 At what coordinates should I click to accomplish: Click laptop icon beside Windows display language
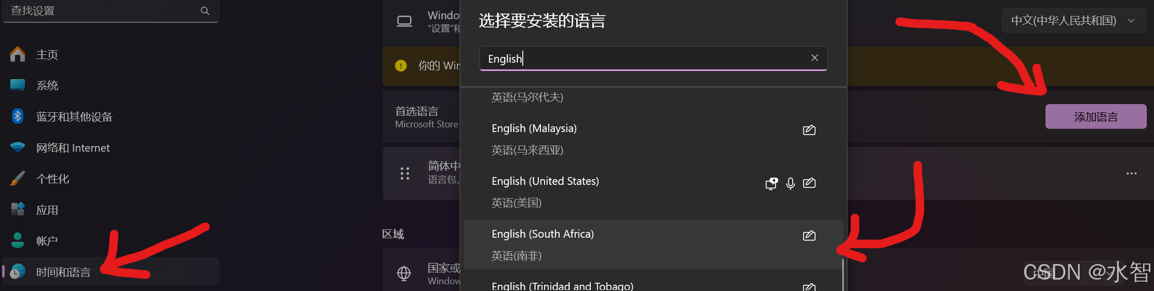(x=404, y=21)
